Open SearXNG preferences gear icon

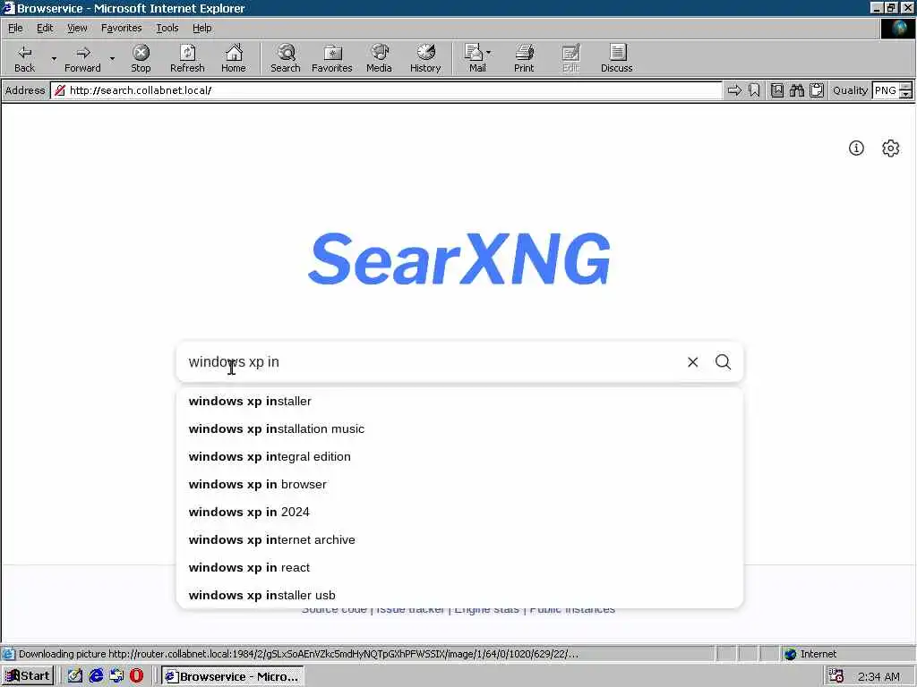(891, 148)
